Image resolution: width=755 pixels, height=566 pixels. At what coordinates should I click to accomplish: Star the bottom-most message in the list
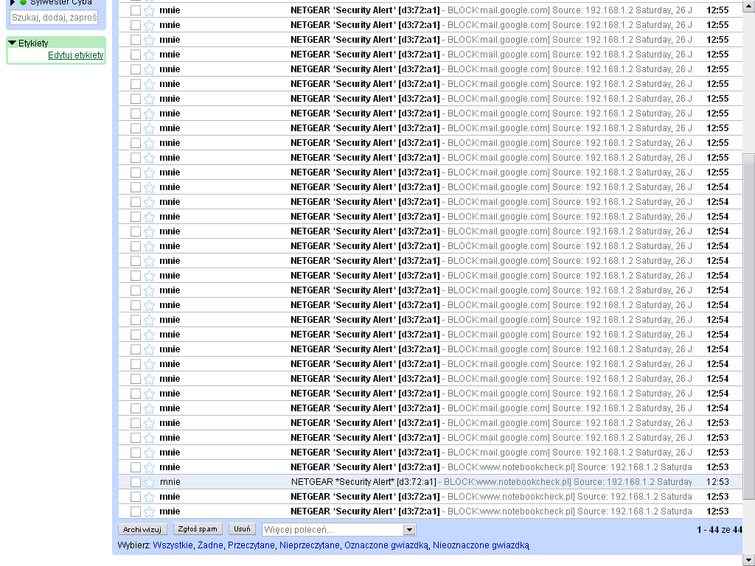point(149,511)
